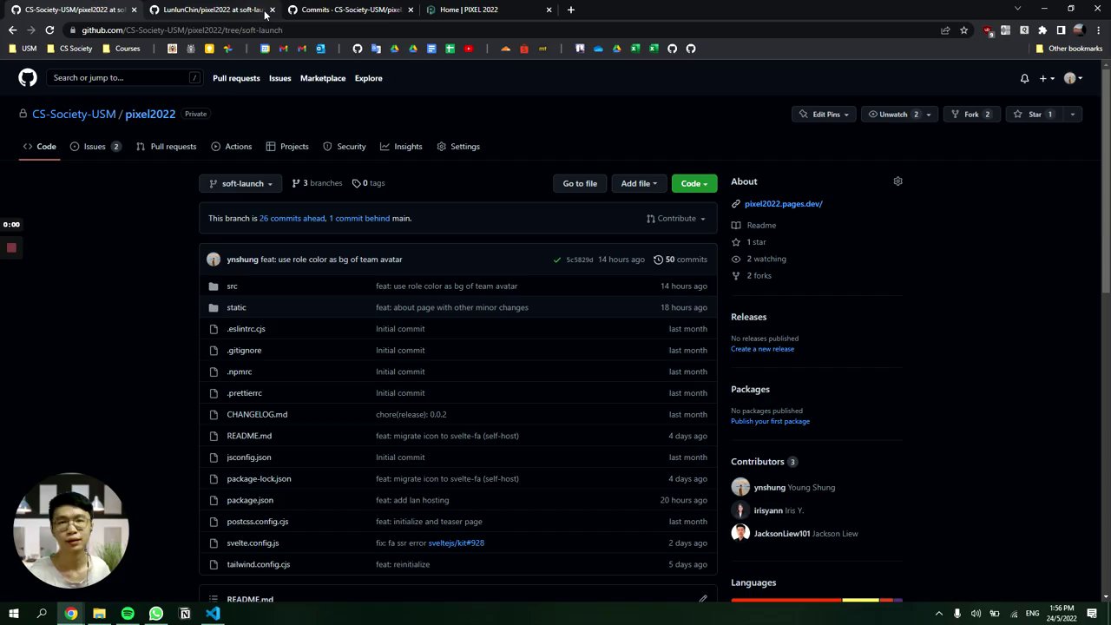Click the green commit status checkmark
The width and height of the screenshot is (1111, 625).
[557, 260]
